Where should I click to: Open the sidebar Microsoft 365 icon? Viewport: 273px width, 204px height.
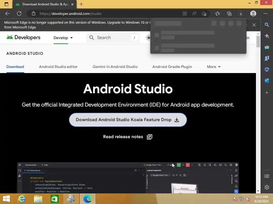pyautogui.click(x=267, y=69)
